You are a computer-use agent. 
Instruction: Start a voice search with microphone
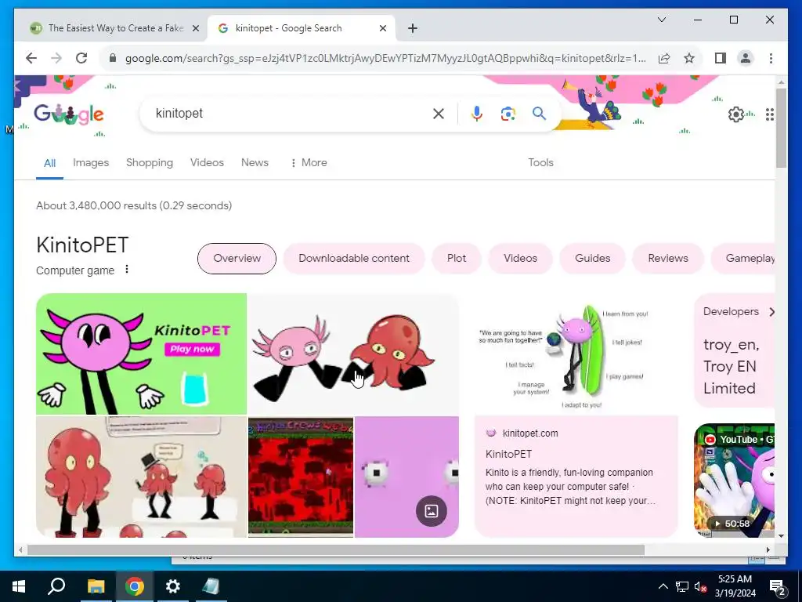tap(477, 114)
